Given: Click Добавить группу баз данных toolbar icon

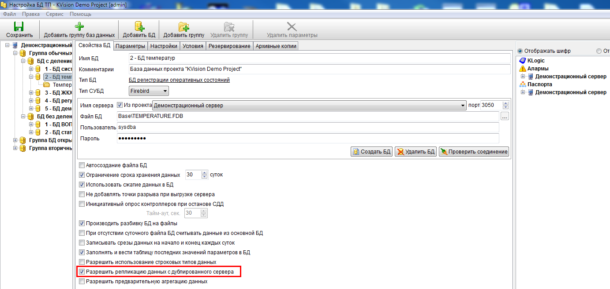Looking at the screenshot, I should 79,27.
